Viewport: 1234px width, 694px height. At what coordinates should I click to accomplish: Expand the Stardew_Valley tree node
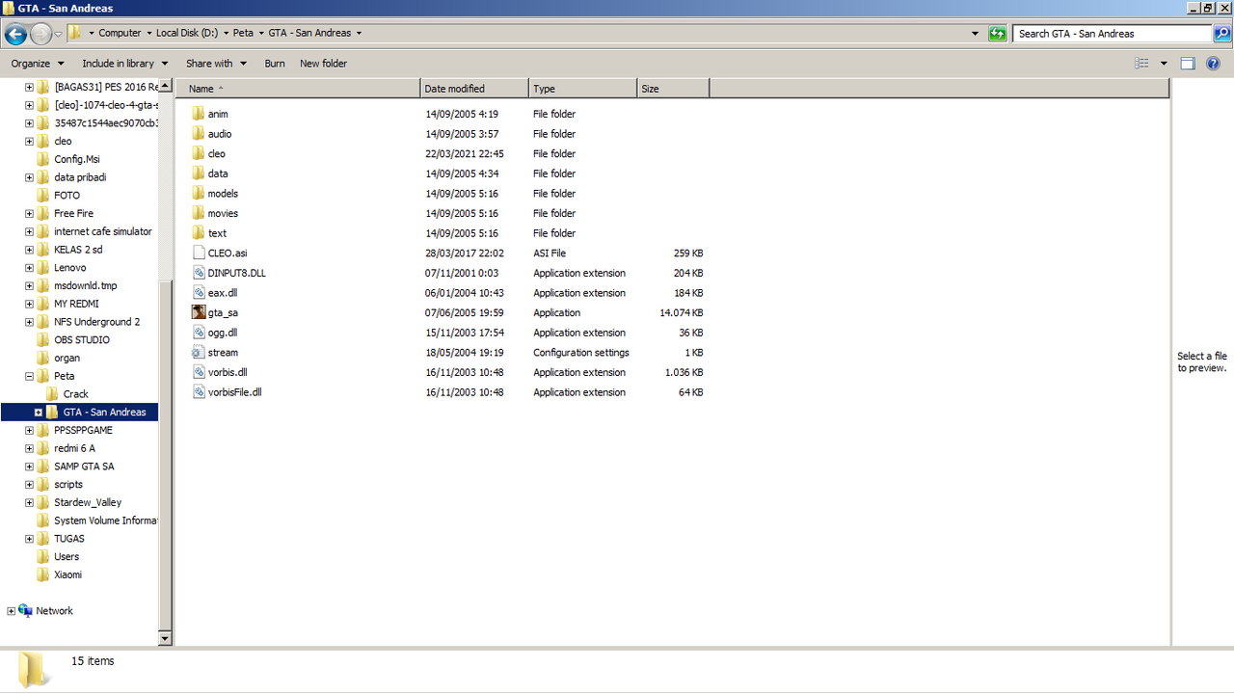(29, 503)
